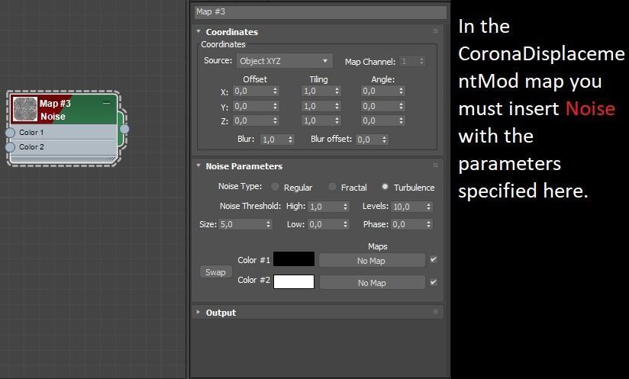Screen dimensions: 629x379
Task: Open the white Color #2 swatch
Action: click(294, 281)
